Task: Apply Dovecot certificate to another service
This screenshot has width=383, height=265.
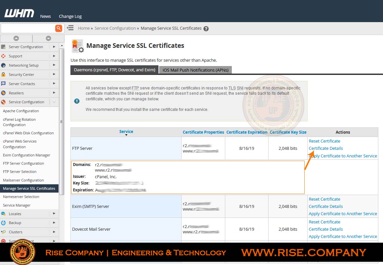Action: point(343,237)
